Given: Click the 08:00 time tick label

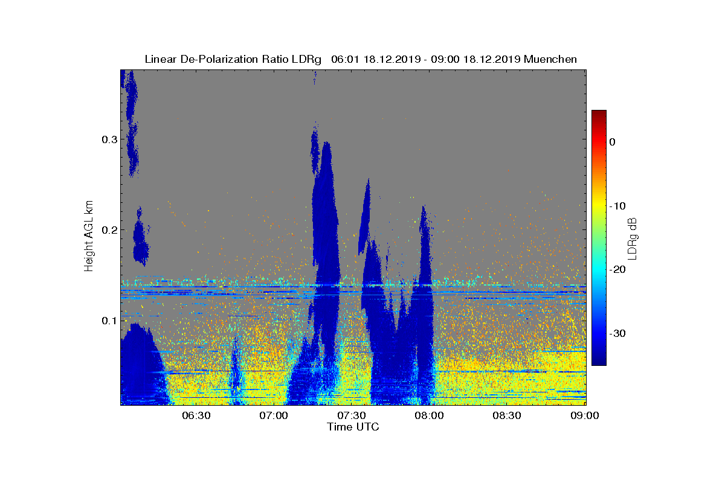Looking at the screenshot, I should coord(430,416).
